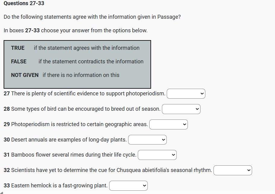Open answer dropdown for question 27
275x194 pixels.
[x=186, y=94]
